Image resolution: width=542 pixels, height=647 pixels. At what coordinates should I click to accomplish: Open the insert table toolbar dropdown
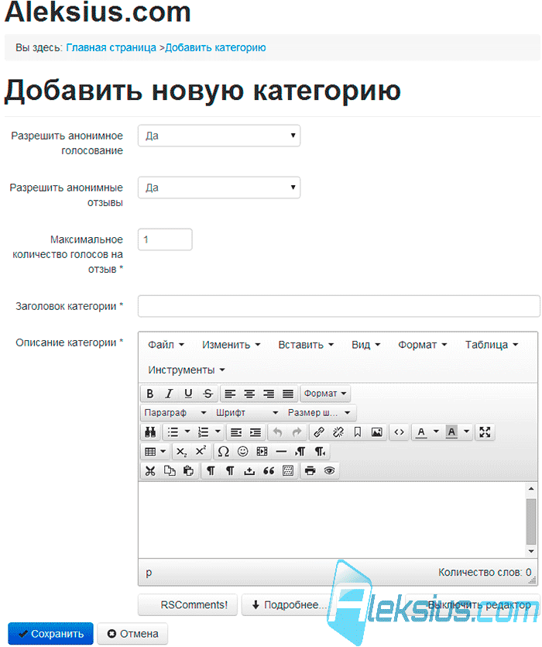155,452
